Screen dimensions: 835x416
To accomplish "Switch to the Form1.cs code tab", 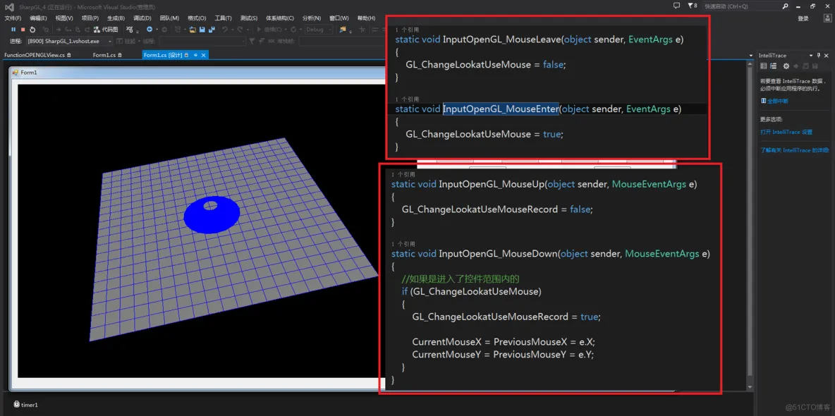I will coord(107,55).
